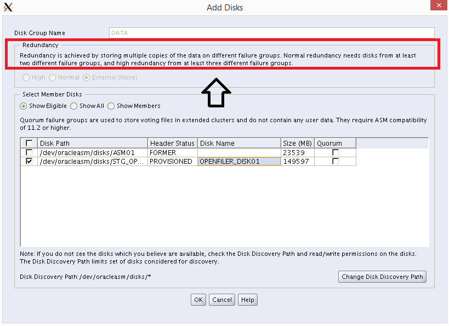Choose Show Members disks option

111,106
